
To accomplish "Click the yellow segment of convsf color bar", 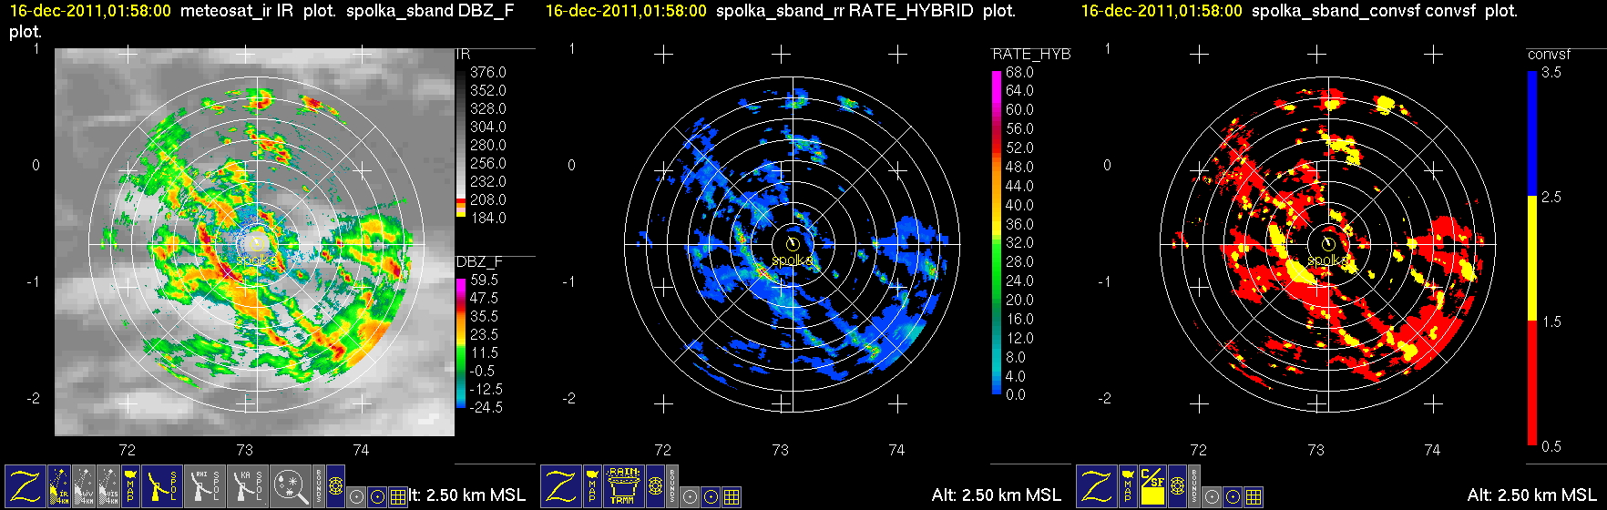I will (x=1532, y=259).
